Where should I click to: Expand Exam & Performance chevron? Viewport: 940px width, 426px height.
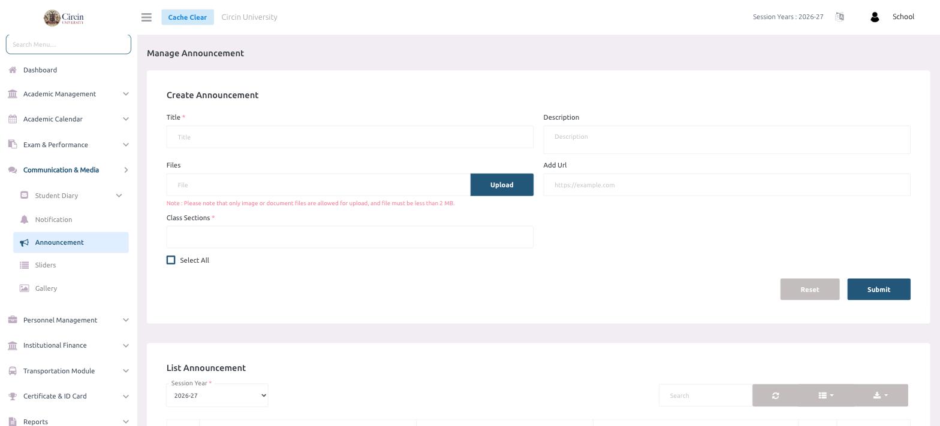(x=125, y=145)
